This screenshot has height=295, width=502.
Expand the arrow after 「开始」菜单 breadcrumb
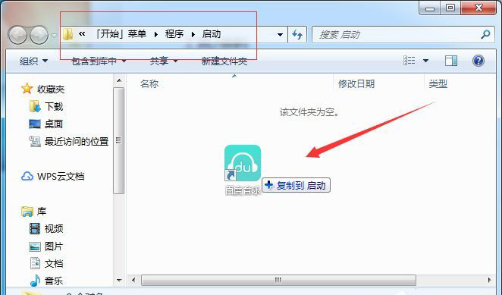(x=156, y=34)
